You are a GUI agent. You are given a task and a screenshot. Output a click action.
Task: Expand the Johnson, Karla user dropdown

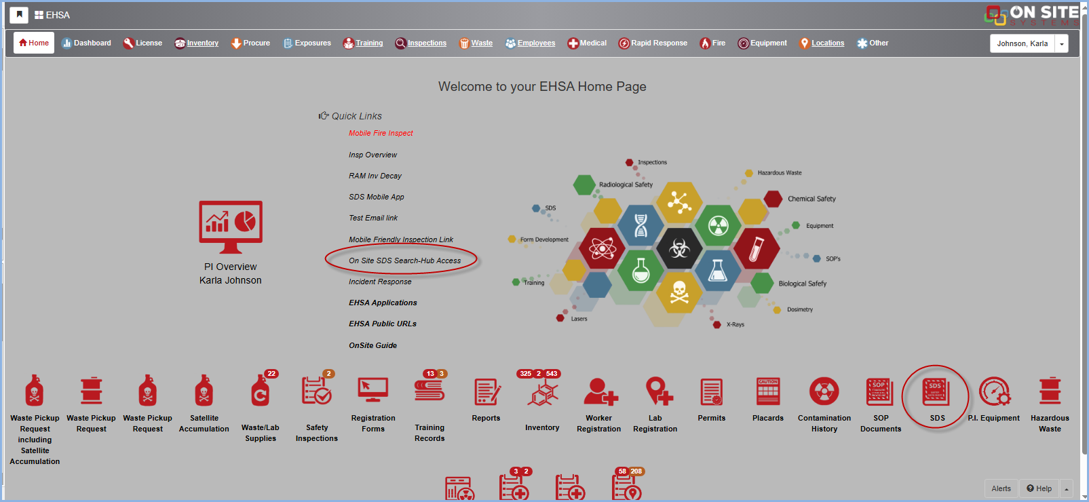click(x=1061, y=43)
